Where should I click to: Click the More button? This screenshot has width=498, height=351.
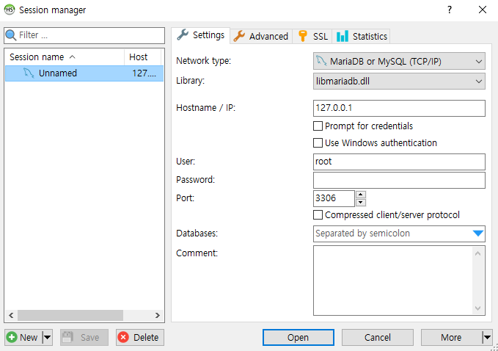pos(451,337)
